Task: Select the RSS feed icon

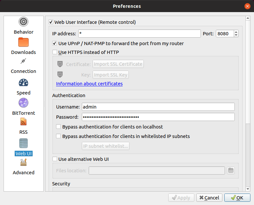Action: pyautogui.click(x=23, y=122)
